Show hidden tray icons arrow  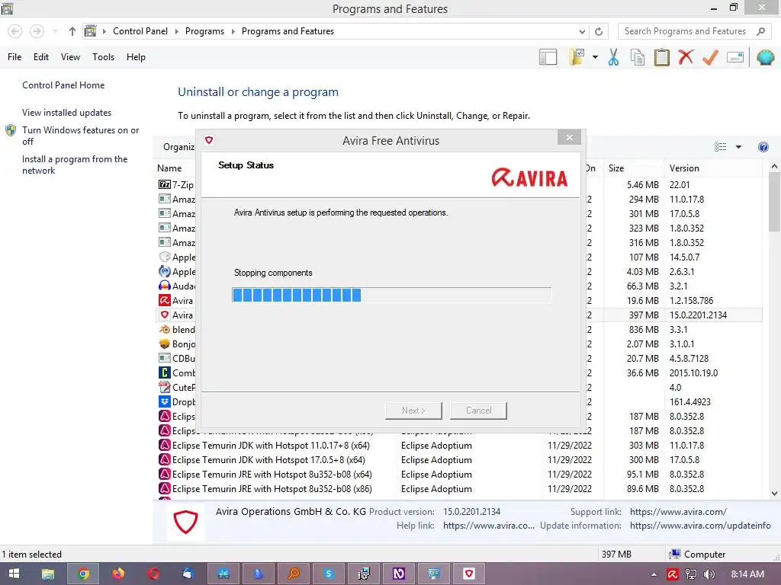coord(654,574)
